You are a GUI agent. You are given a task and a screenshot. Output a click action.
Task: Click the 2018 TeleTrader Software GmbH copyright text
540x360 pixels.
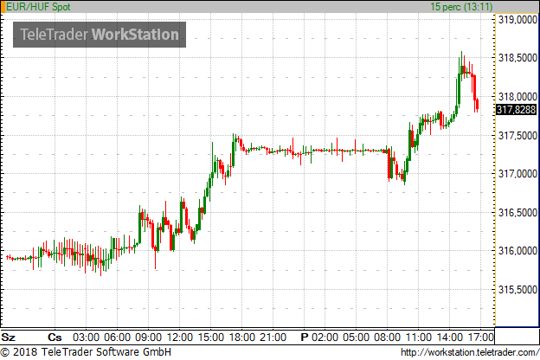pos(86,352)
